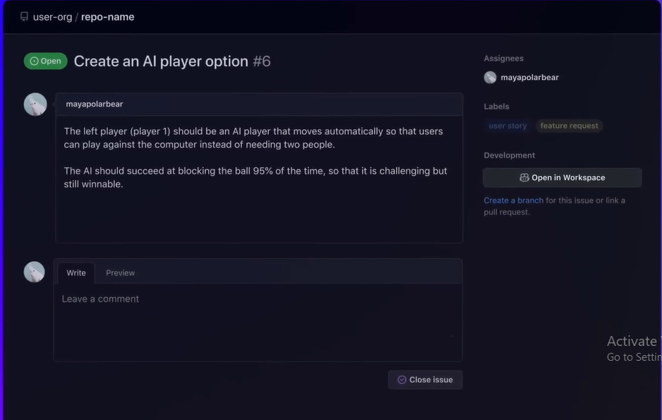Click the Copilot icon in Open in Workspace
Image resolution: width=662 pixels, height=420 pixels.
coord(524,178)
